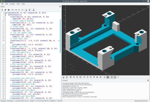Switch to Perspective projection mode
The height and width of the screenshot is (102, 150).
pos(104,77)
